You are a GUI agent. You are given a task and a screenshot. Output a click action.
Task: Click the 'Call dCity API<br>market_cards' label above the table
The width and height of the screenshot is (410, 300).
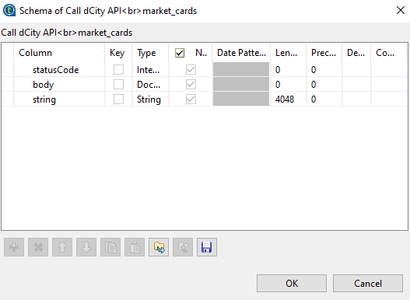[67, 33]
